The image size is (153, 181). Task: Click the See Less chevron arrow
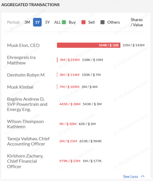(143, 176)
